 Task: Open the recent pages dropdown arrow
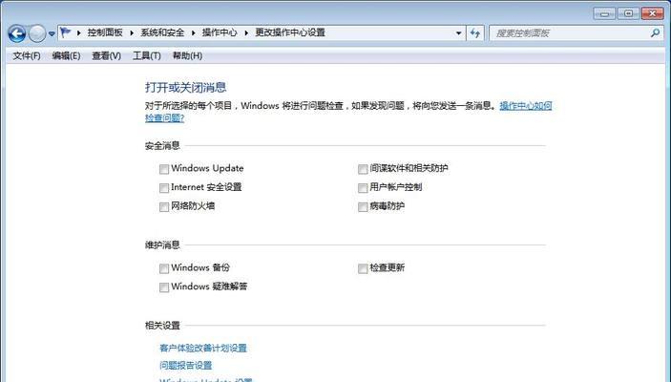tap(52, 33)
